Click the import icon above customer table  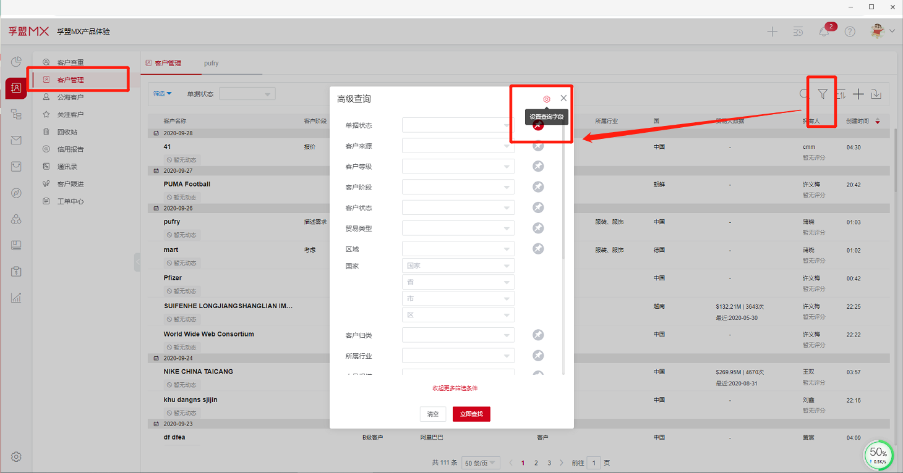(x=876, y=94)
